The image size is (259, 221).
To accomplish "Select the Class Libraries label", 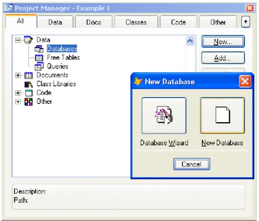I will 56,84.
